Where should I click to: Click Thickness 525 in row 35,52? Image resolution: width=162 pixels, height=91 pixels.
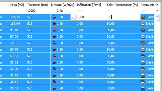coord(30,82)
